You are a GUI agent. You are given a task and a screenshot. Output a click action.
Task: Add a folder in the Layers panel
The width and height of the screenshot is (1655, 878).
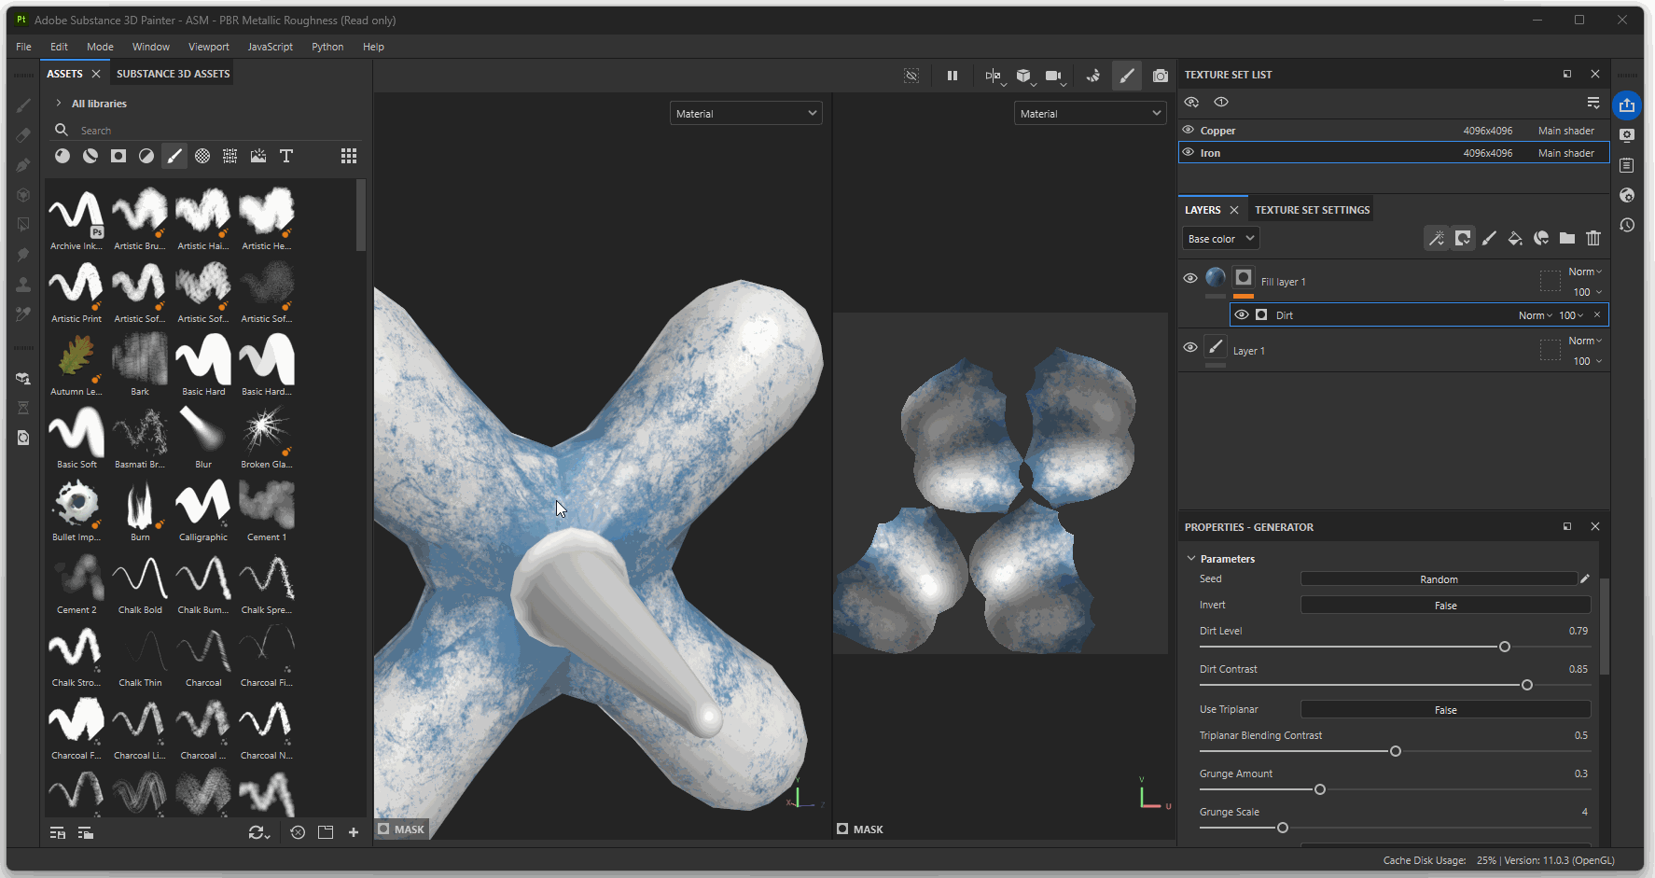click(x=1567, y=239)
